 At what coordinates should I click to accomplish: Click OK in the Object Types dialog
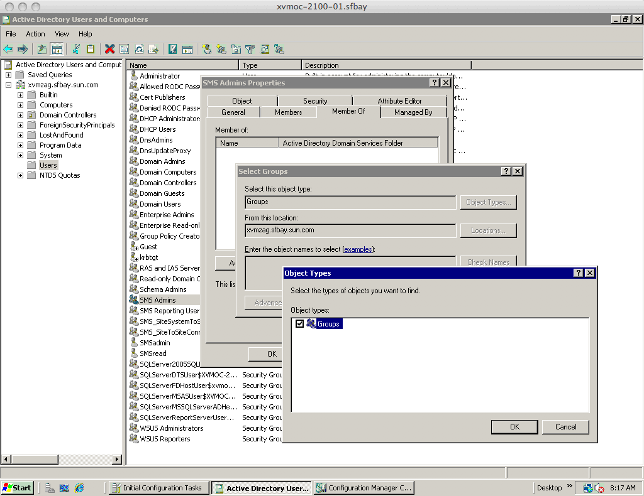(x=514, y=427)
